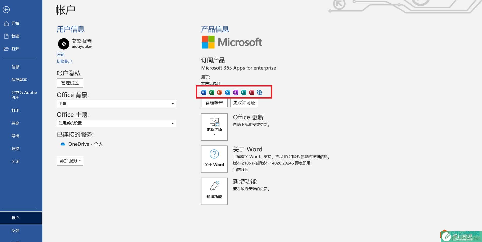Click the back arrow to leave backstage
Screen dimensions: 482x242
coord(6,10)
